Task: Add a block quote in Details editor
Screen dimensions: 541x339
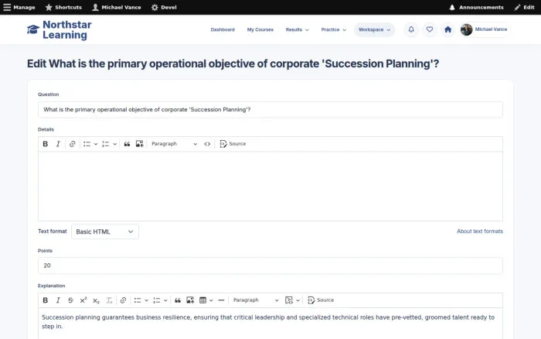Action: coord(127,144)
